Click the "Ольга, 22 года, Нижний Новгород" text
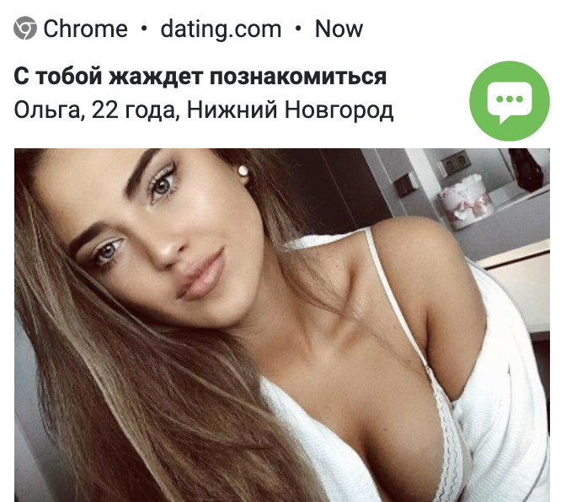The height and width of the screenshot is (502, 566). 204,109
